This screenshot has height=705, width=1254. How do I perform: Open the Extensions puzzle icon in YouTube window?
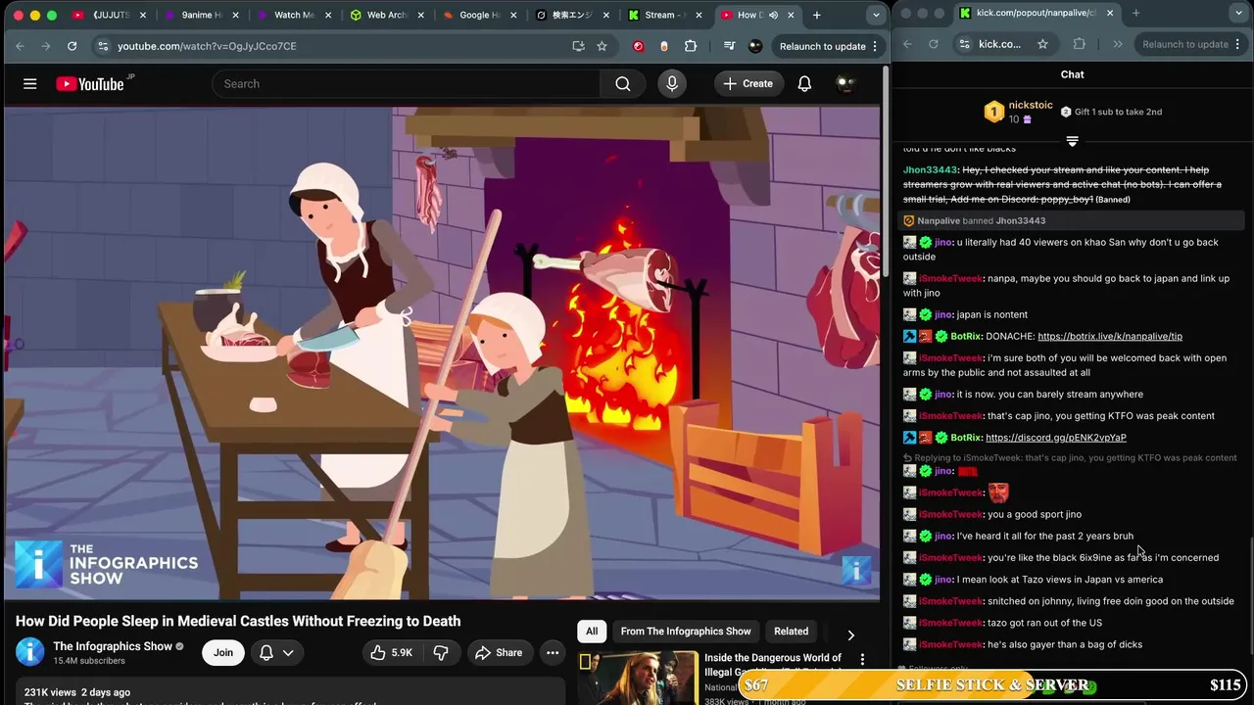coord(691,46)
